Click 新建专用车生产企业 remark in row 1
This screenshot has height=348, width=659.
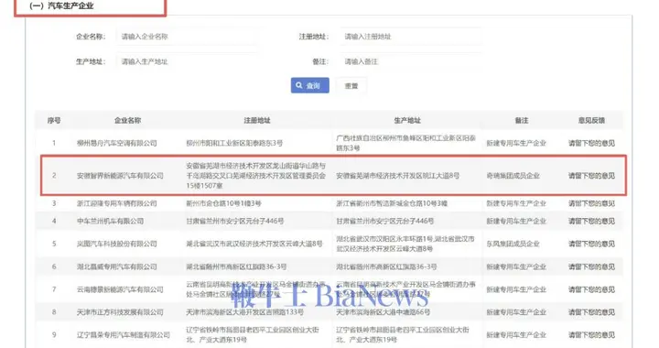click(x=516, y=143)
